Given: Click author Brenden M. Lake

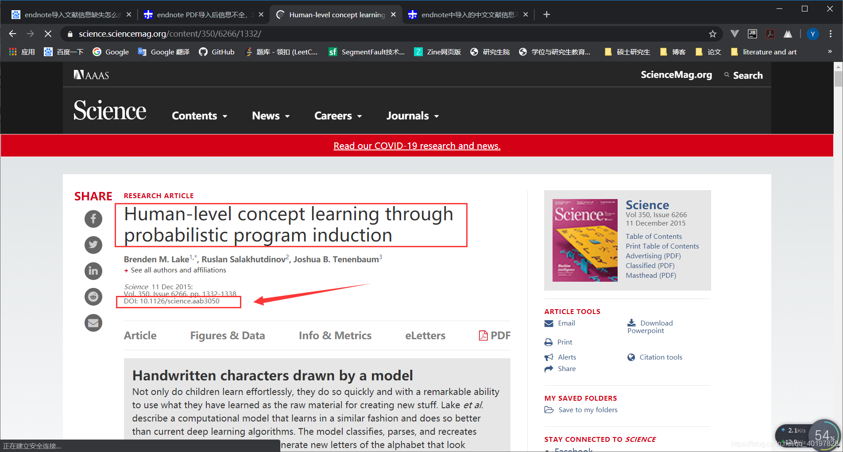Looking at the screenshot, I should click(x=157, y=260).
